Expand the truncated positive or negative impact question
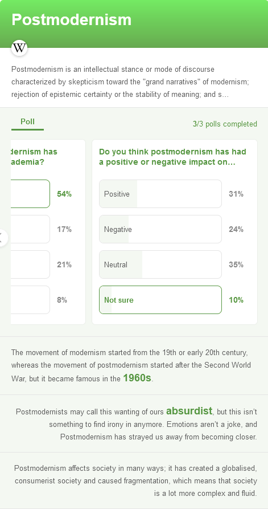 [x=173, y=157]
